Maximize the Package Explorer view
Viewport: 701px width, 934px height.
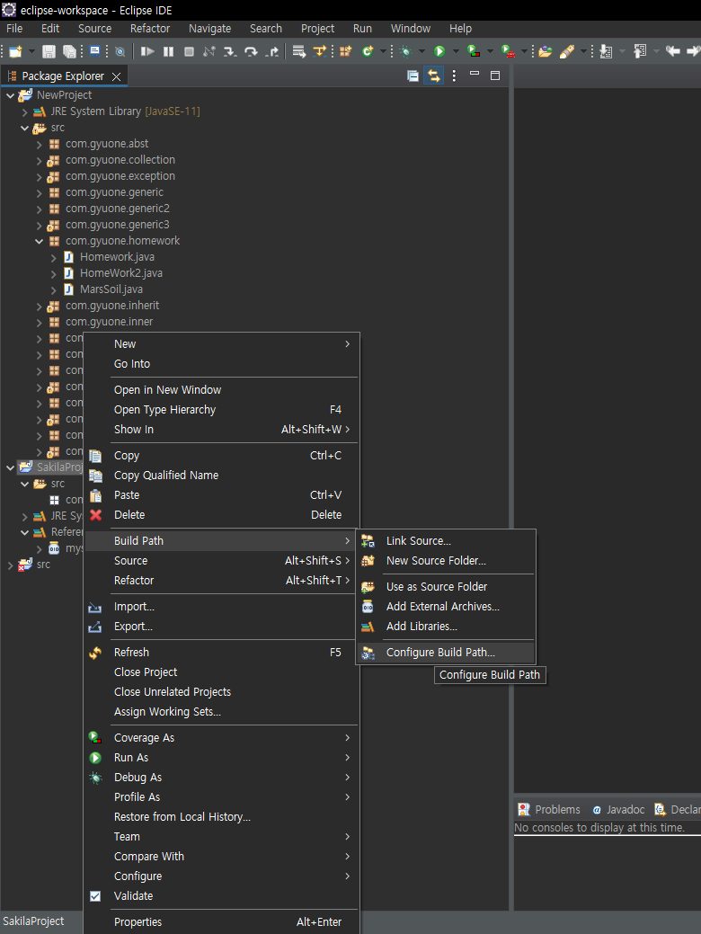(x=495, y=76)
